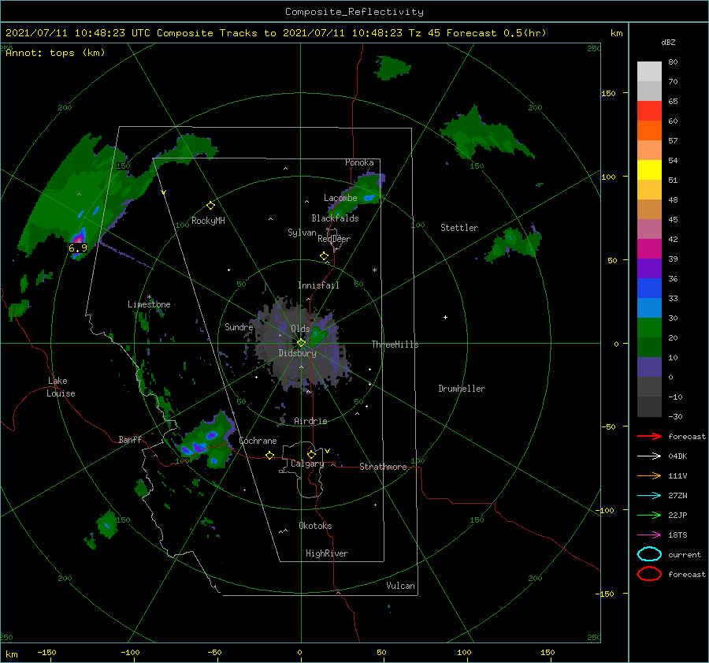The height and width of the screenshot is (663, 709).
Task: Click the red forecast arrow in legend
Action: pos(649,436)
